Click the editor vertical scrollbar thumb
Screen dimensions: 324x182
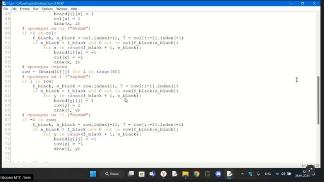tap(318, 100)
